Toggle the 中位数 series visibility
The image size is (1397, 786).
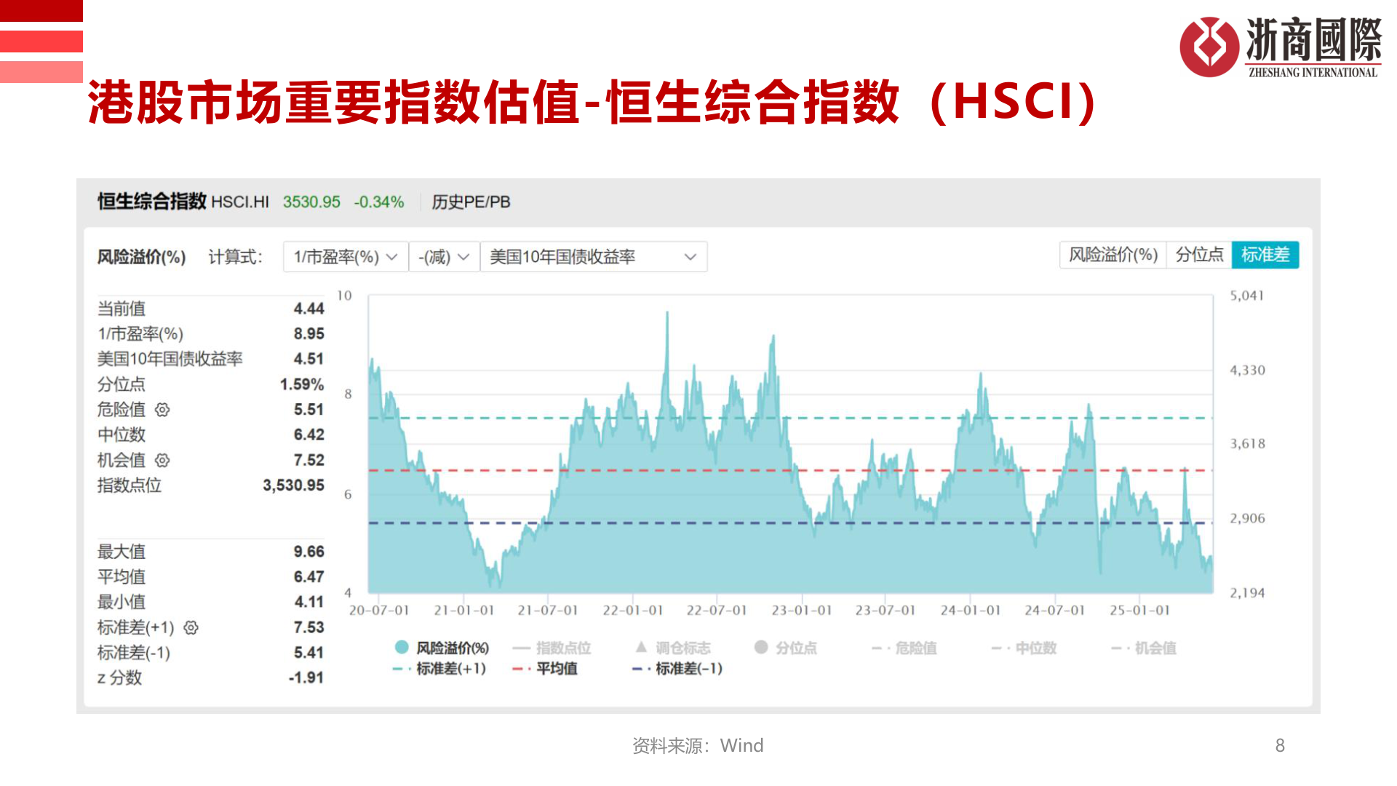click(1026, 647)
